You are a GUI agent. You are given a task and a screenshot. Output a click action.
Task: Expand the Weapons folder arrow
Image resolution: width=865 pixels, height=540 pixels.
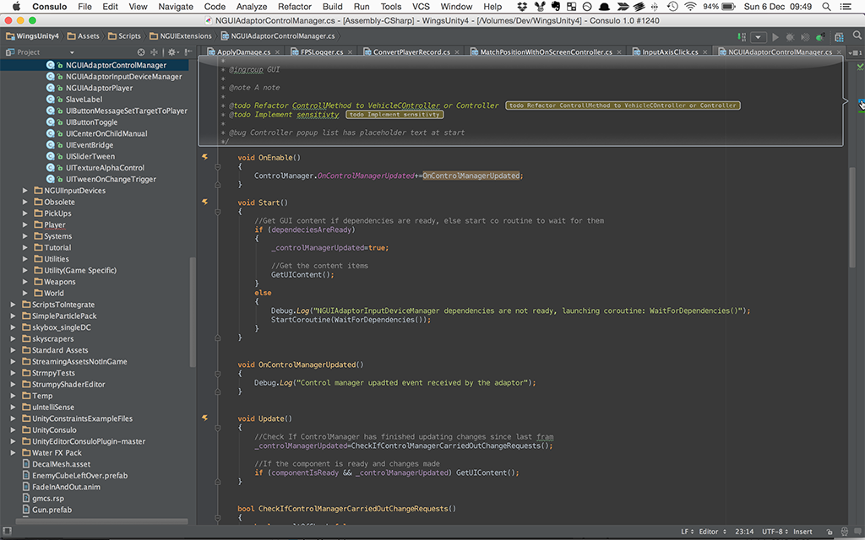[24, 282]
